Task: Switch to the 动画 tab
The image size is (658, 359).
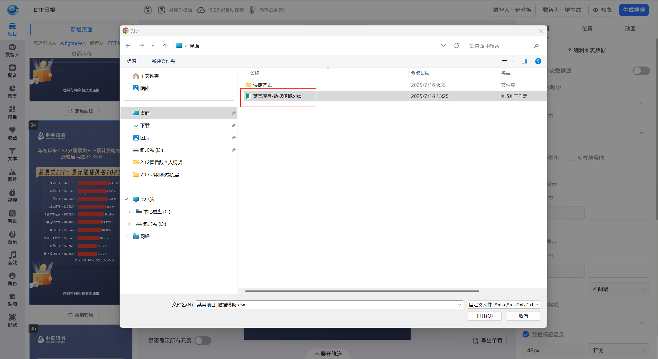Action: pyautogui.click(x=630, y=29)
